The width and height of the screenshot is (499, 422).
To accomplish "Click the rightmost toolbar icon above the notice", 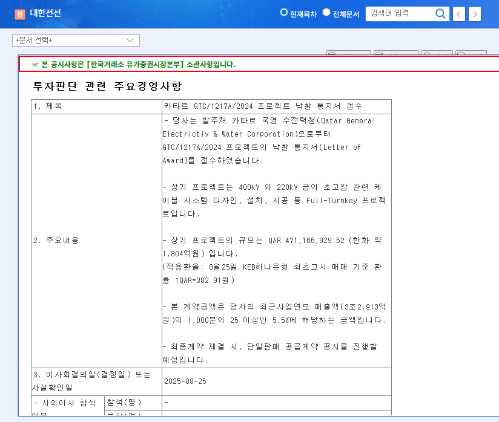I will click(x=472, y=53).
